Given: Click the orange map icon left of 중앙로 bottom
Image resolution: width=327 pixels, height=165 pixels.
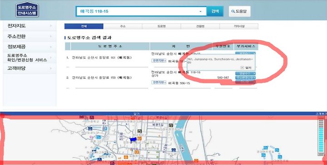Looking at the screenshot, I should point(126,157).
